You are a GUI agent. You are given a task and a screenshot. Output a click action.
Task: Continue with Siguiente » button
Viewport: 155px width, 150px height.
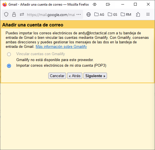pyautogui.click(x=95, y=76)
